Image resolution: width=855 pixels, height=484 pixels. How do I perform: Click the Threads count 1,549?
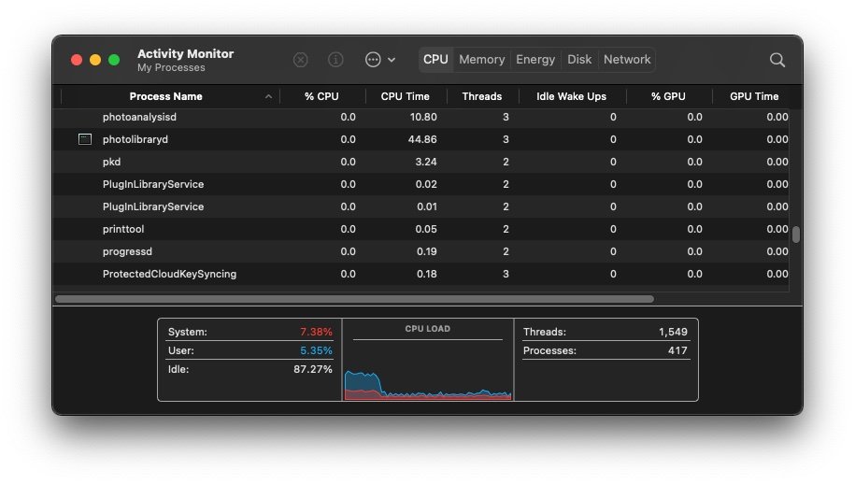673,332
